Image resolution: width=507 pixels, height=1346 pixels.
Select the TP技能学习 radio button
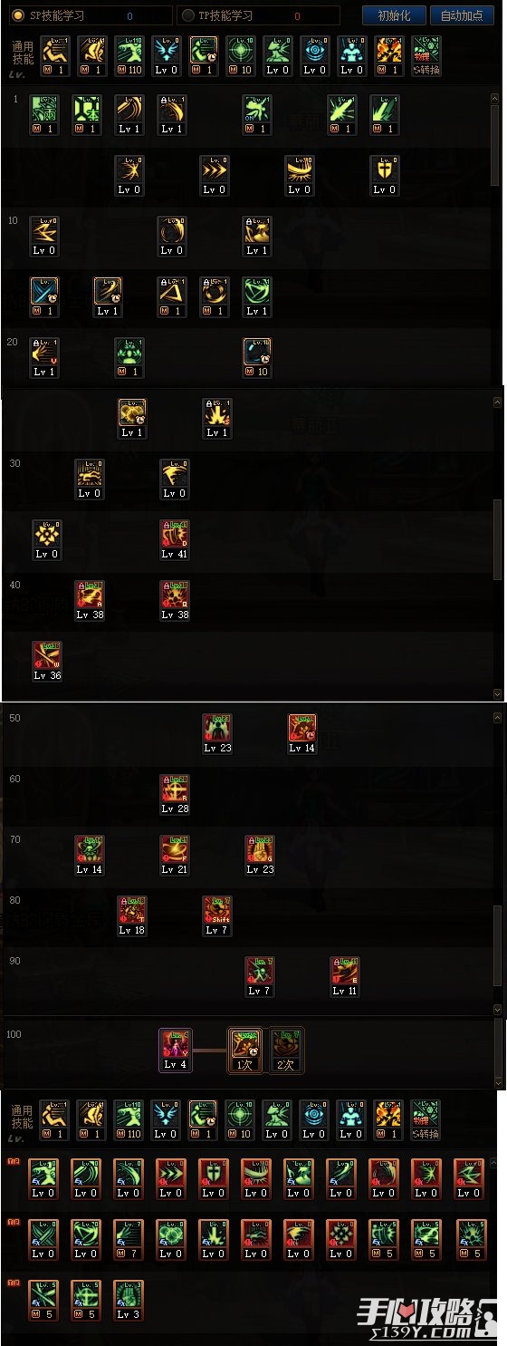(187, 15)
